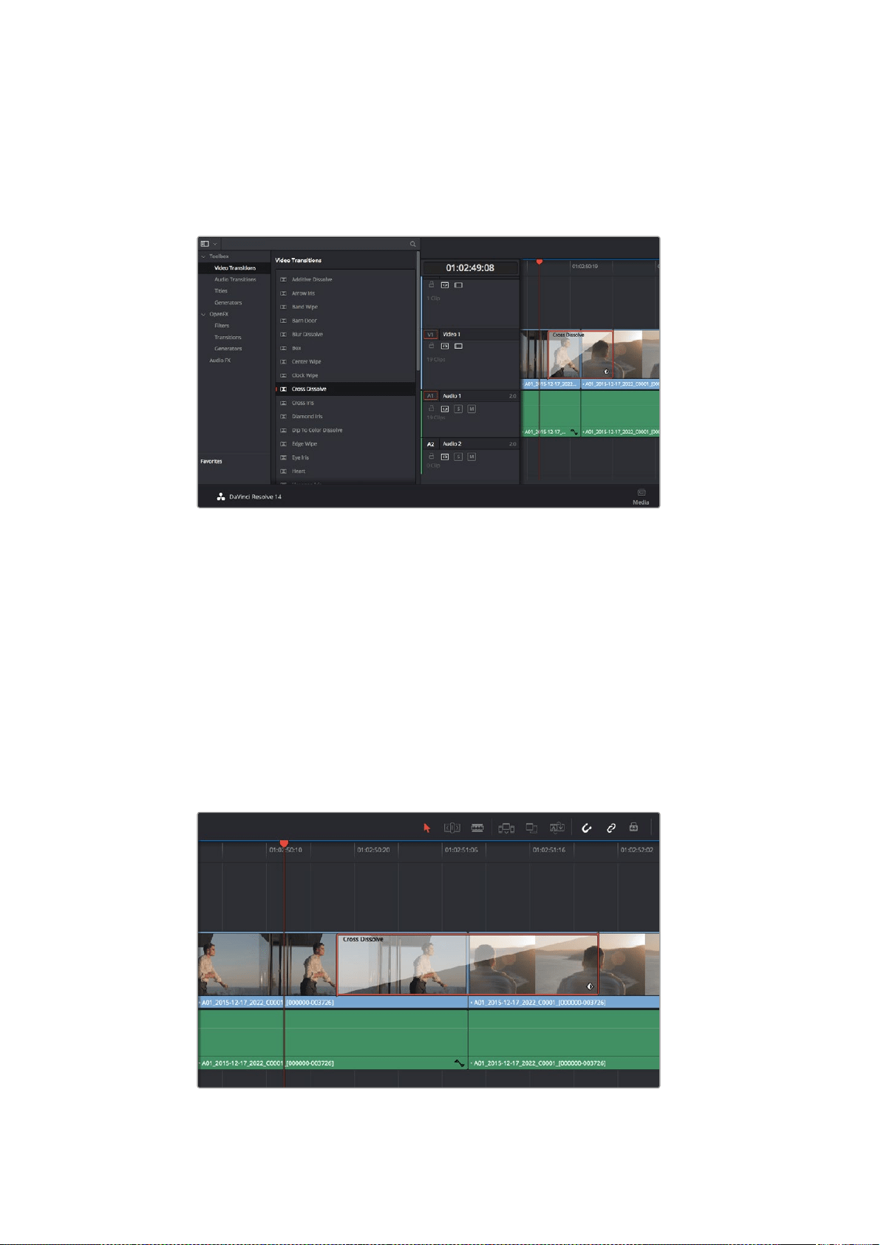Select the Diamond Iris transition

pyautogui.click(x=345, y=416)
